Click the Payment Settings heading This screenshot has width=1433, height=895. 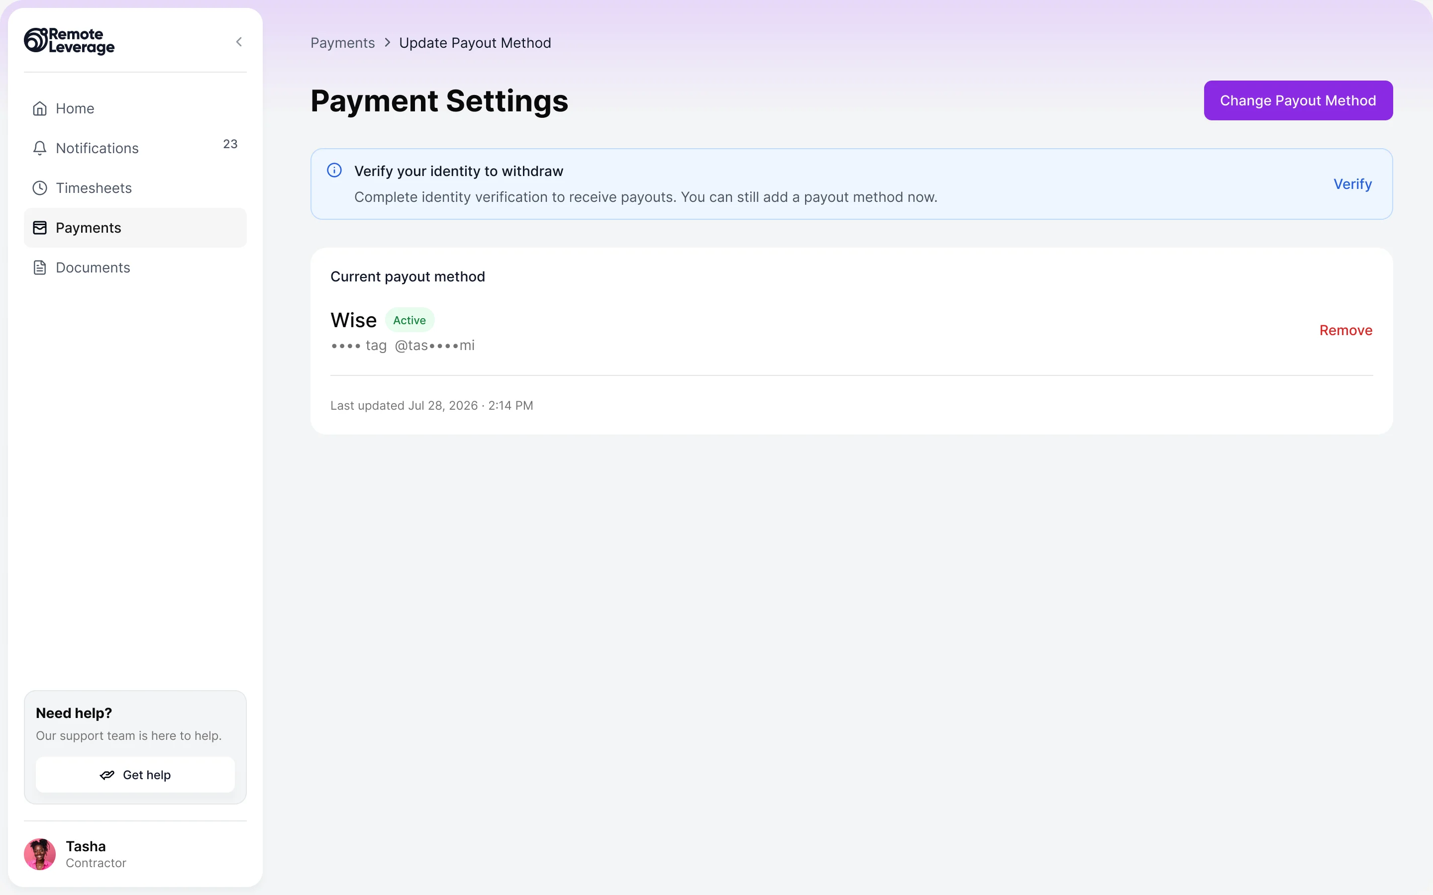tap(439, 100)
